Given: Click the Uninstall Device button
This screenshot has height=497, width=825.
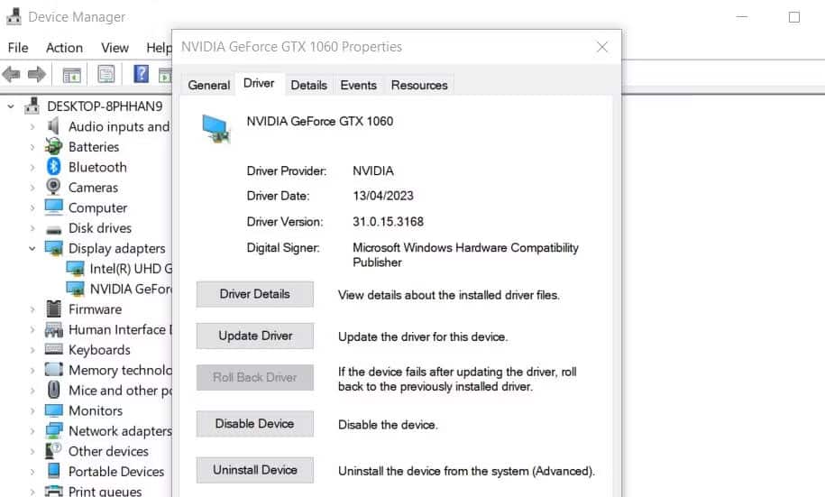Looking at the screenshot, I should tap(255, 470).
